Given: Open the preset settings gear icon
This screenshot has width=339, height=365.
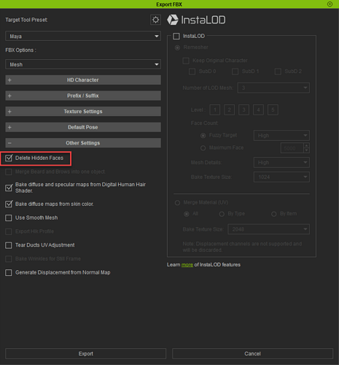Looking at the screenshot, I should click(155, 20).
